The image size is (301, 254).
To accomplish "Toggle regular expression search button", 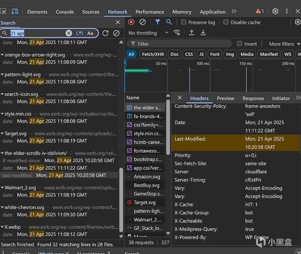I will pos(80,33).
